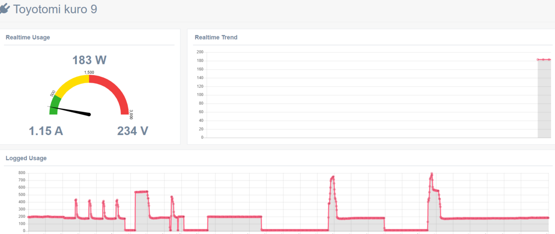Click the 400 axis label in Logged Usage
The height and width of the screenshot is (234, 555).
coord(21,202)
